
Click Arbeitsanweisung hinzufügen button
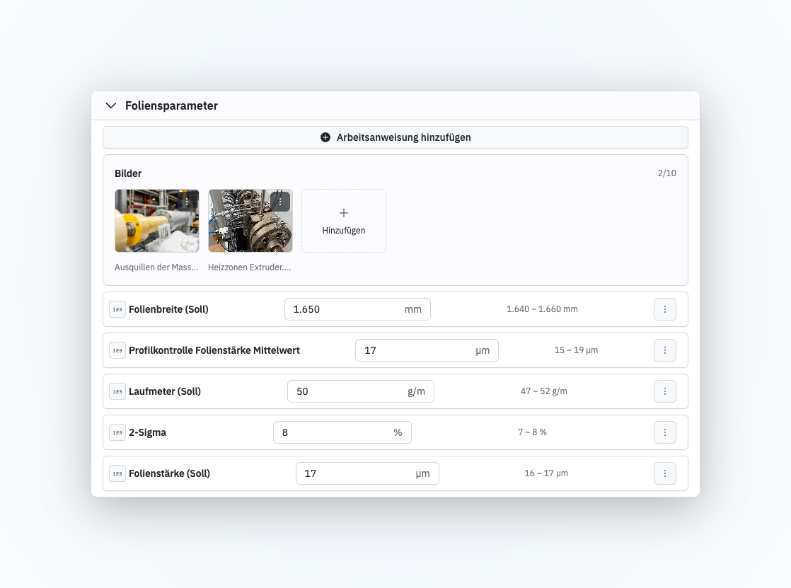pyautogui.click(x=395, y=137)
